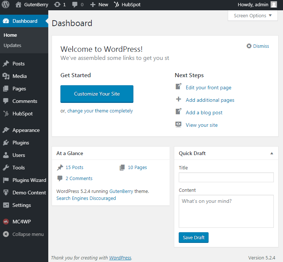283x262 pixels.
Task: Click the Settings sliders icon in sidebar
Action: (x=6, y=205)
